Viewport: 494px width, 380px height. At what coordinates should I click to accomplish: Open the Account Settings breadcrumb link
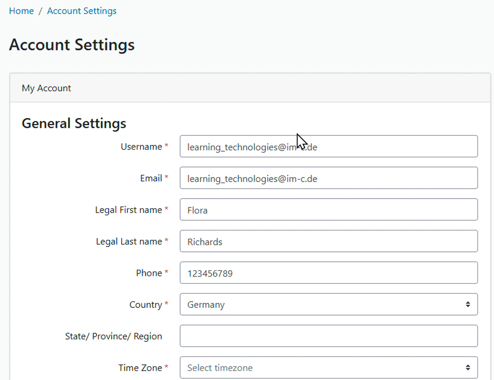coord(82,11)
